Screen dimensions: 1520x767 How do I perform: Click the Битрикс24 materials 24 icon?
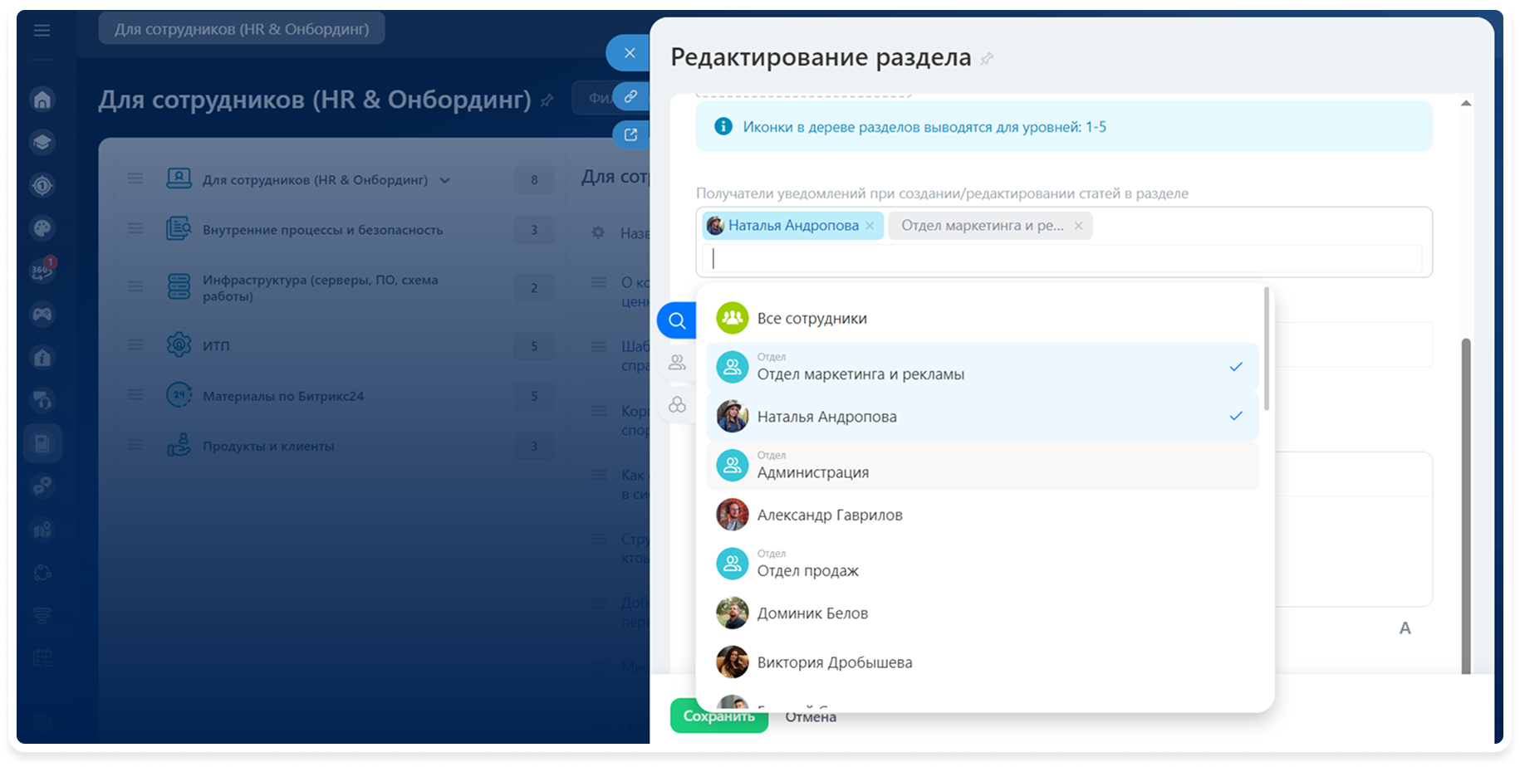[179, 395]
